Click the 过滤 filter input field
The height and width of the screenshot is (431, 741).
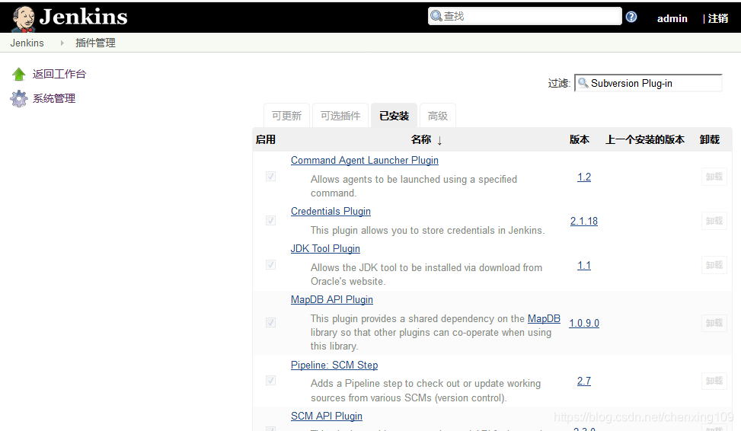pyautogui.click(x=648, y=83)
